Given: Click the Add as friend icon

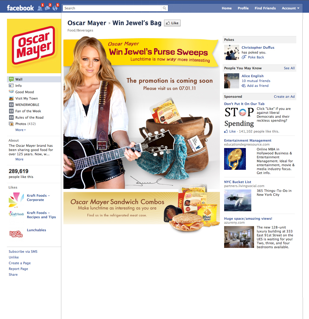Looking at the screenshot, I should click(x=244, y=86).
